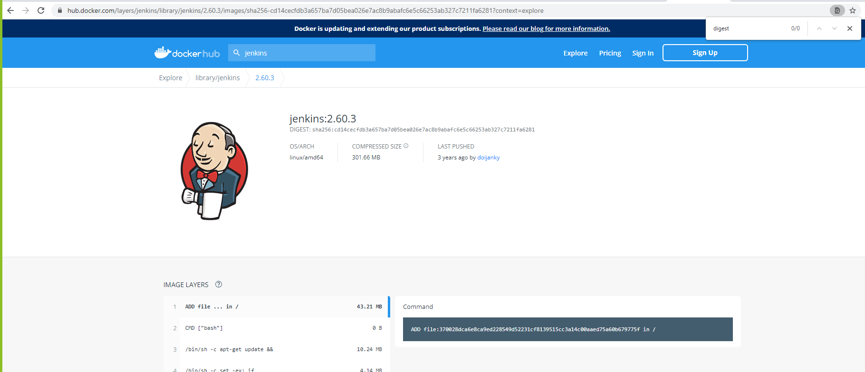The width and height of the screenshot is (865, 372).
Task: Select layer 1 'ADD file ... in /'
Action: click(277, 307)
